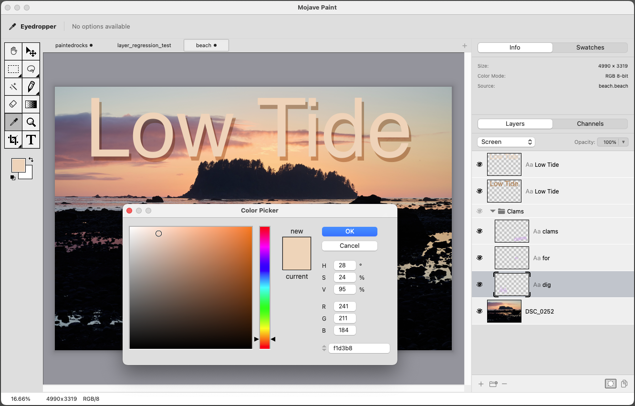Toggle visibility of the Clams group

click(479, 211)
